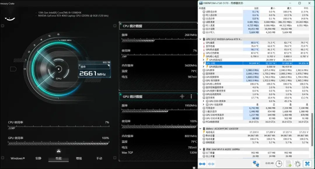Collapse the GPU [#1] NVIDIA GeForce RTX group
The height and width of the screenshot is (169, 315).
pyautogui.click(x=200, y=39)
